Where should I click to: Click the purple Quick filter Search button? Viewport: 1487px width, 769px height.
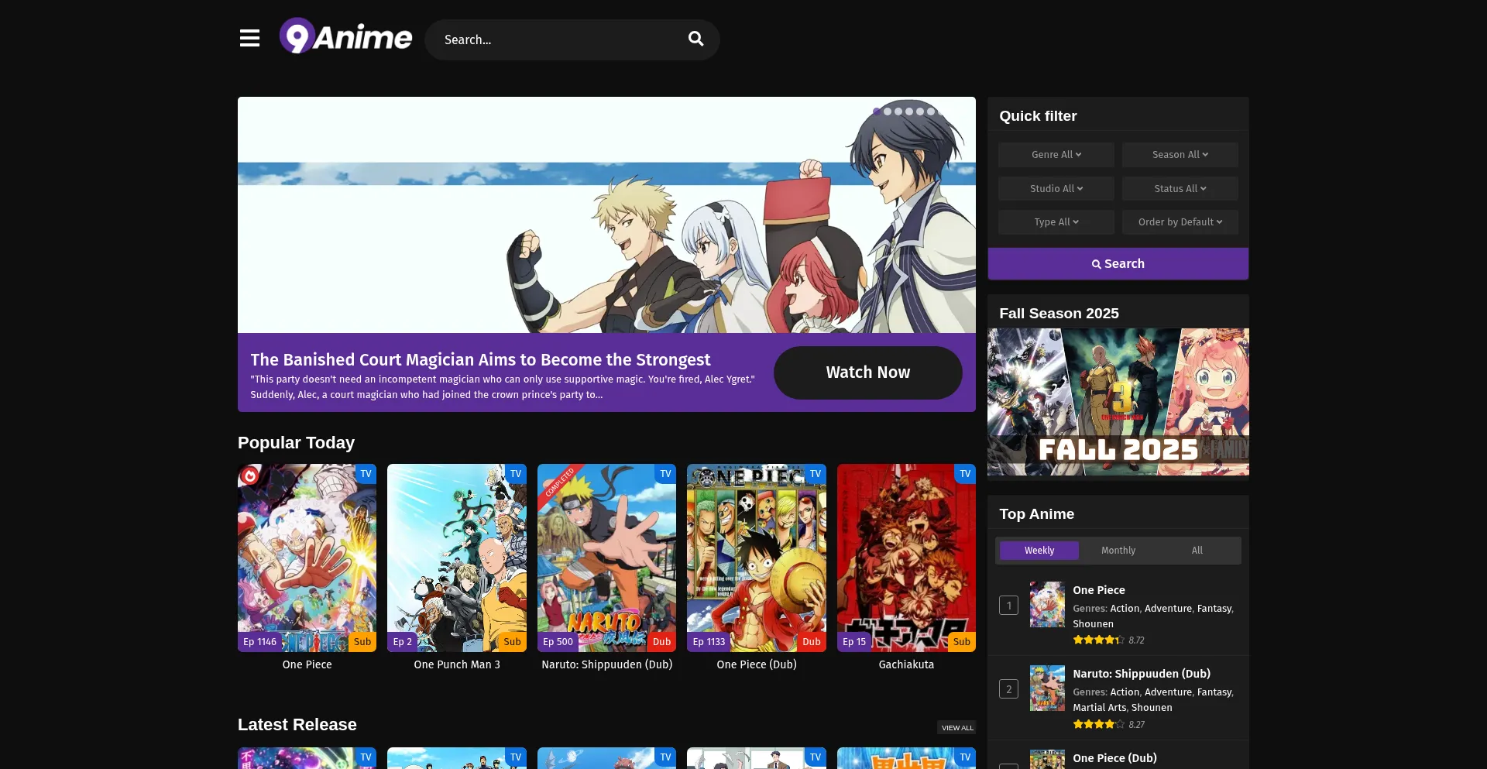point(1118,264)
